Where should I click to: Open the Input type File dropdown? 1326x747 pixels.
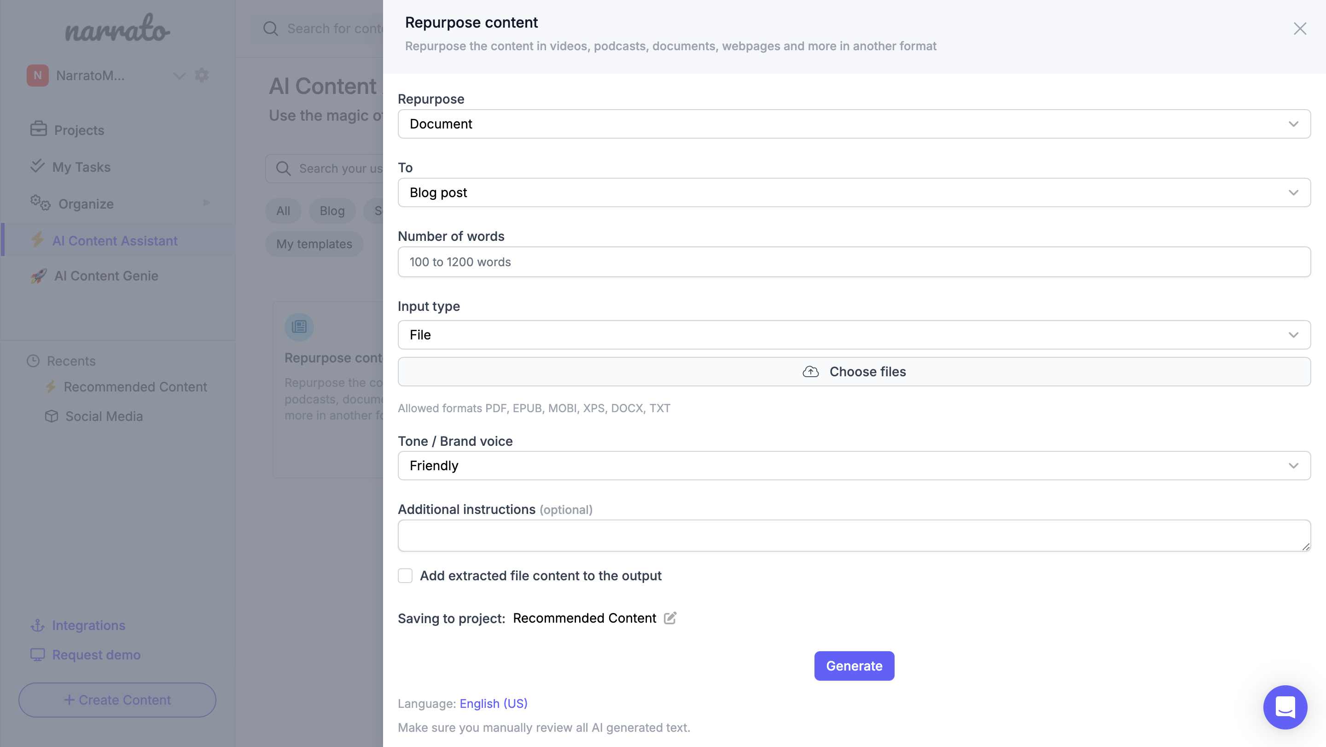pyautogui.click(x=854, y=335)
